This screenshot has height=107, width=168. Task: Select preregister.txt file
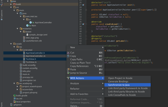tap(29, 80)
